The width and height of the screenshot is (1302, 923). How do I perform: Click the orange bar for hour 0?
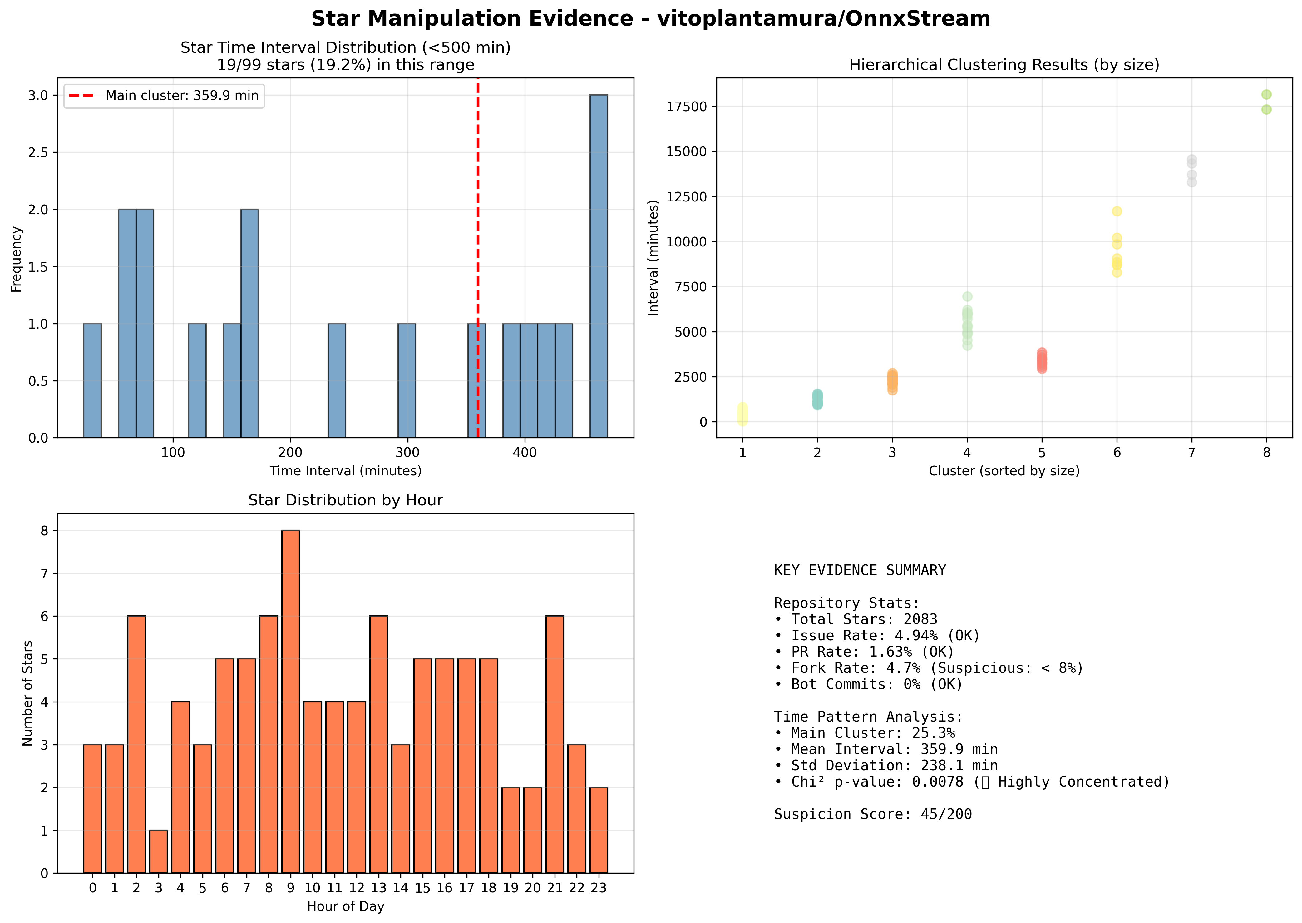[x=93, y=809]
